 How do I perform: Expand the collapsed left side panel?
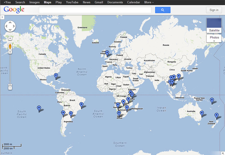point(2,17)
